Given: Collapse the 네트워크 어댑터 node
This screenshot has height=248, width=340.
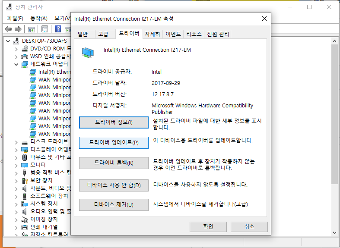Looking at the screenshot, I should 16,64.
